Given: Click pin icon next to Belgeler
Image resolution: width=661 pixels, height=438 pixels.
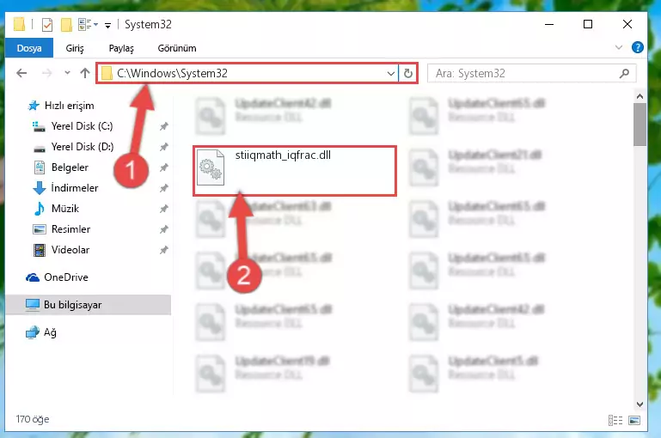Looking at the screenshot, I should (163, 167).
